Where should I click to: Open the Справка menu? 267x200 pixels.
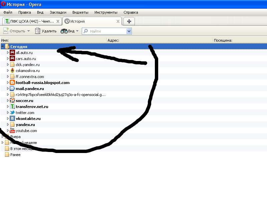pos(130,12)
